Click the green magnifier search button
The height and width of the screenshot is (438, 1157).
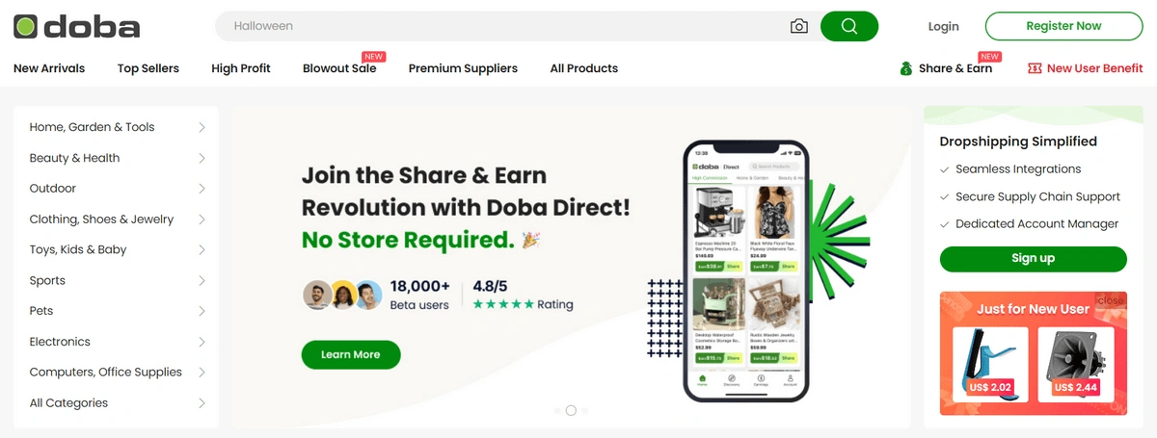pos(849,26)
